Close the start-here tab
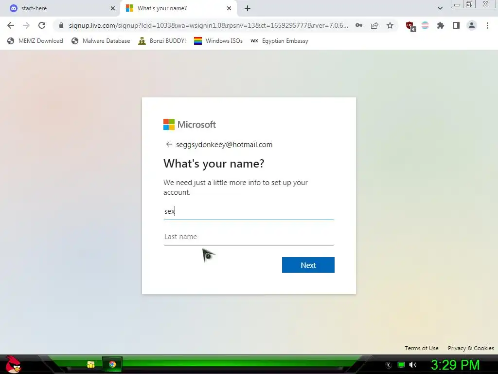Image resolution: width=498 pixels, height=374 pixels. pos(113,8)
